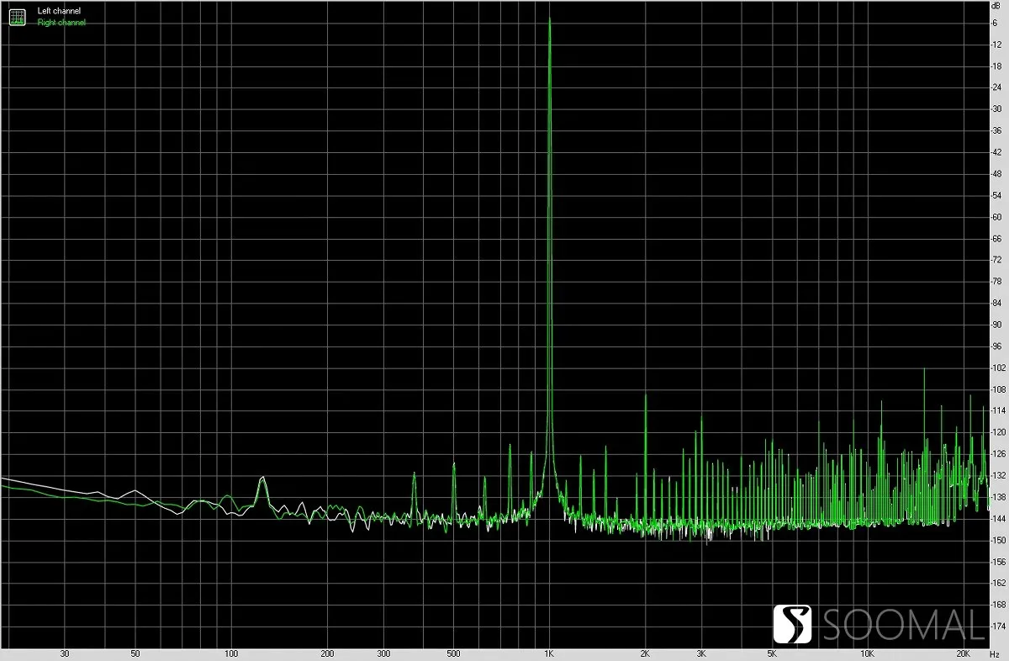
Task: Click the -72 dB amplitude axis label
Action: tap(996, 260)
